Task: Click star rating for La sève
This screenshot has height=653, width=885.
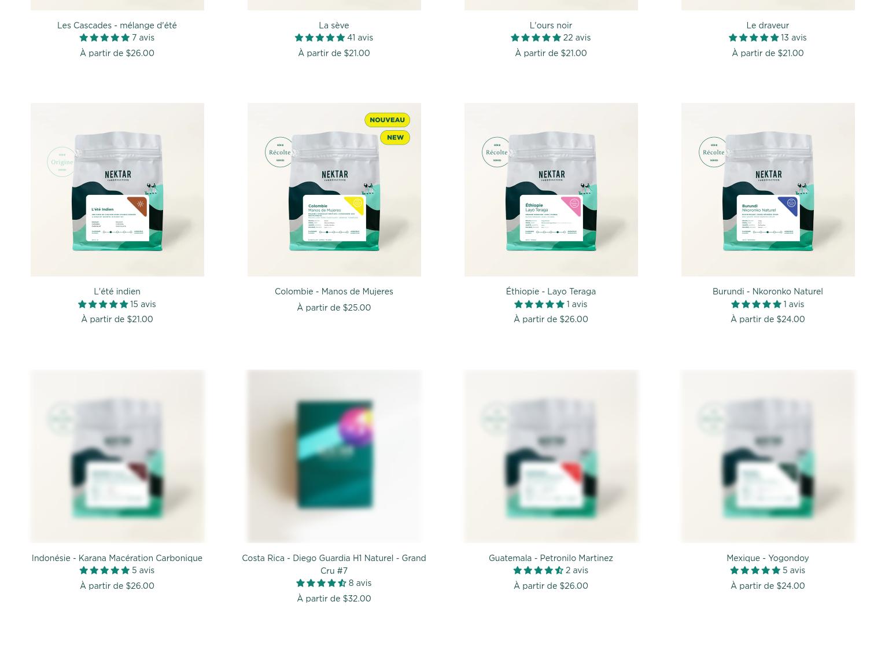Action: point(320,38)
